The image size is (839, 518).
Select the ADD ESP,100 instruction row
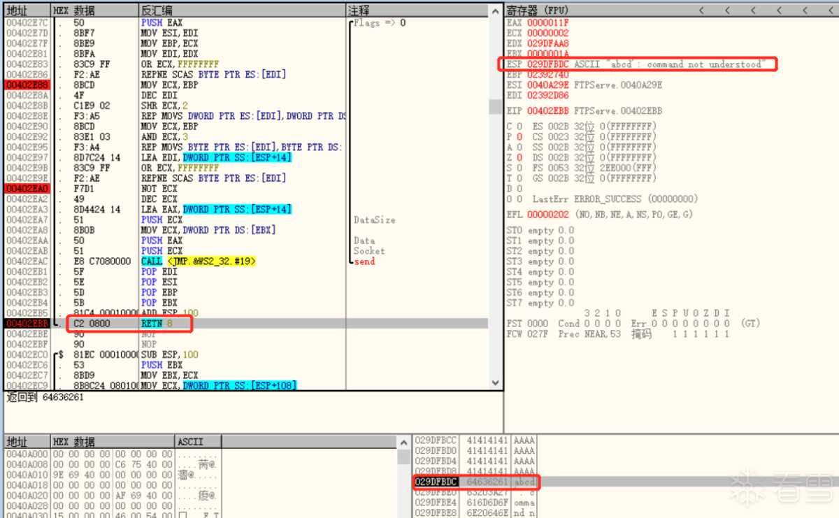246,313
